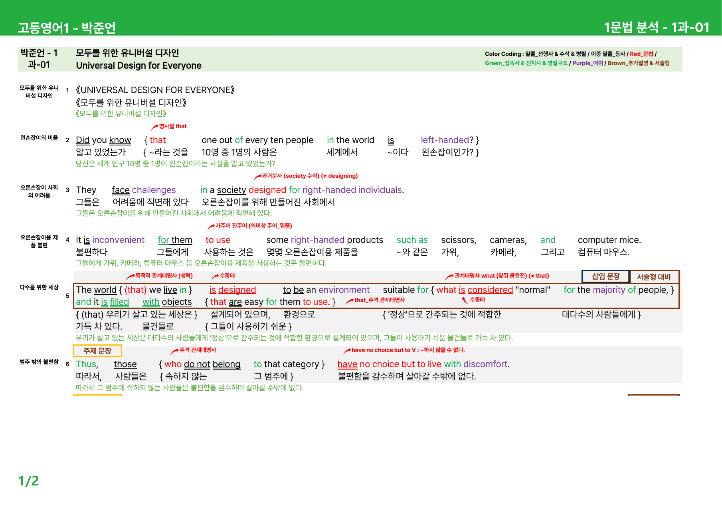Click the red "Red_문법" legend entry

click(x=641, y=54)
